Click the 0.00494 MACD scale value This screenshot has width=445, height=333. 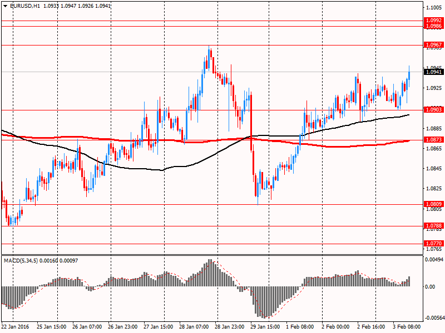tap(434, 259)
